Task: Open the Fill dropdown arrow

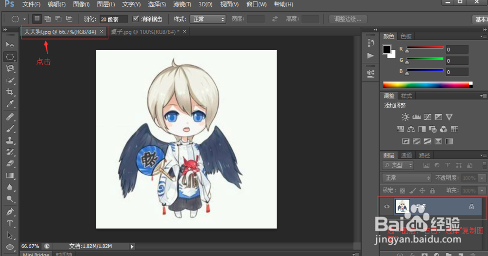Action: (x=482, y=190)
